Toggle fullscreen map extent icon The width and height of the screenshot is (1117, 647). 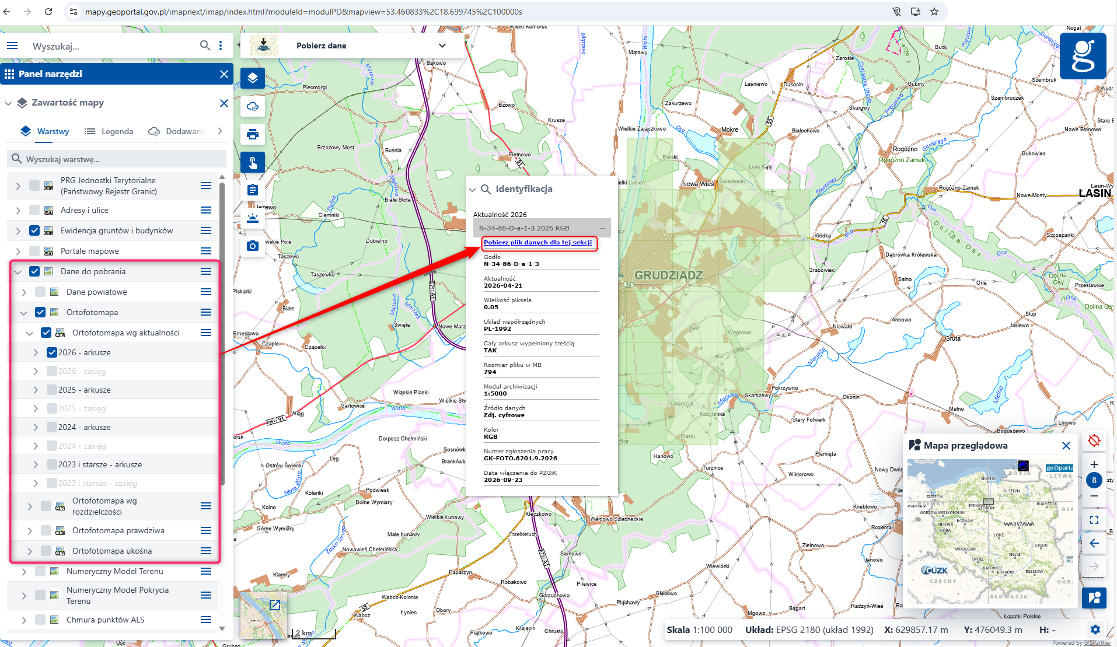point(1094,519)
